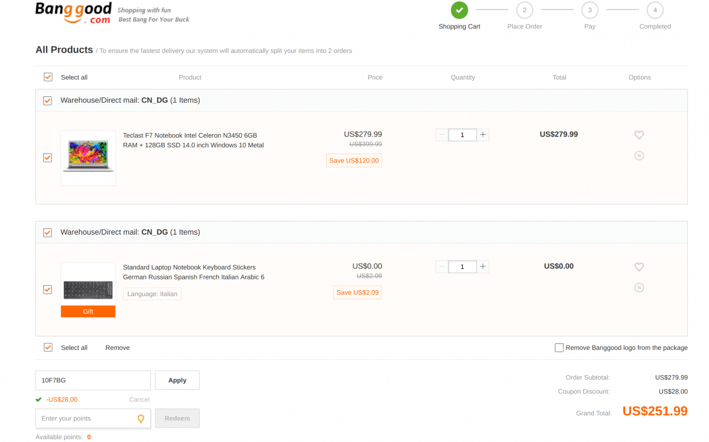Screen dimensions: 709x442
Task: Click Remove link below products
Action: [x=118, y=347]
